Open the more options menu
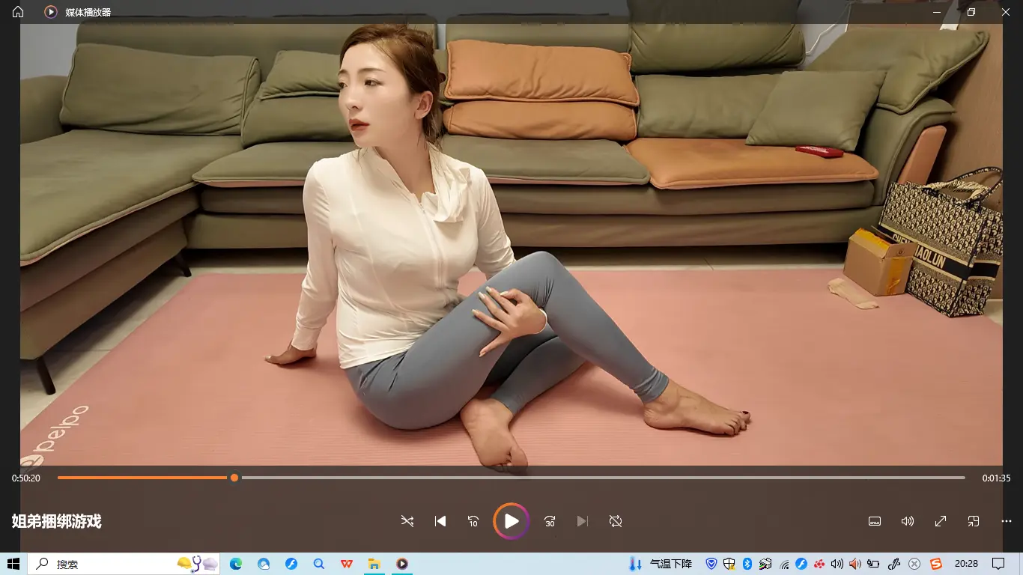 (1007, 521)
